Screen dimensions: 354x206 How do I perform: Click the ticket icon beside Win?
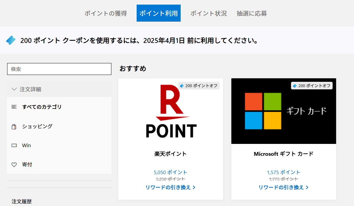click(x=14, y=146)
